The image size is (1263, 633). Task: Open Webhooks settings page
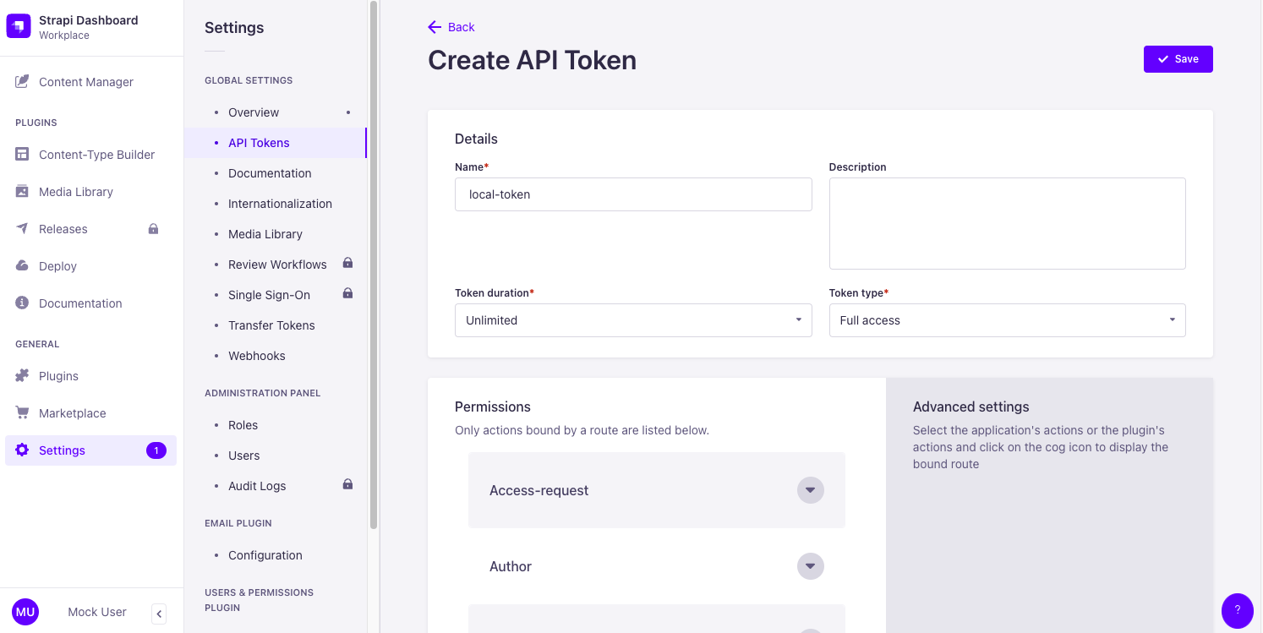(256, 356)
